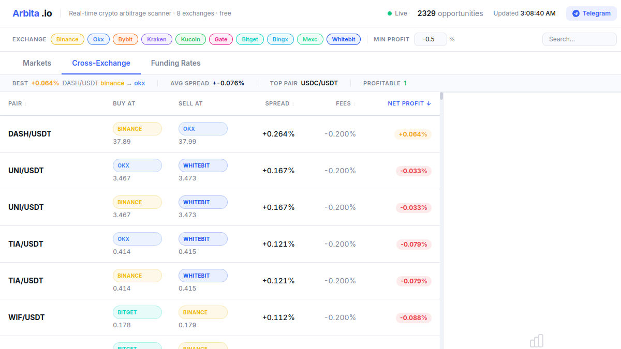Viewport: 621px width, 349px height.
Task: Toggle the Gate exchange filter chip
Action: coord(221,39)
